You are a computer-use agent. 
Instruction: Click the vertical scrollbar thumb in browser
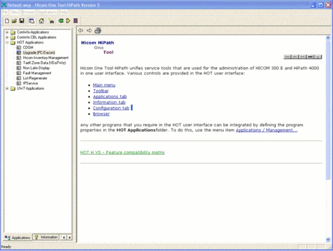tap(328, 111)
